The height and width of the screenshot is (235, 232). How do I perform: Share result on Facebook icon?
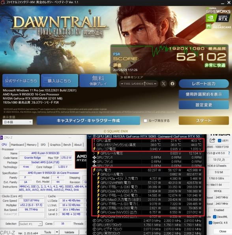pyautogui.click(x=172, y=84)
